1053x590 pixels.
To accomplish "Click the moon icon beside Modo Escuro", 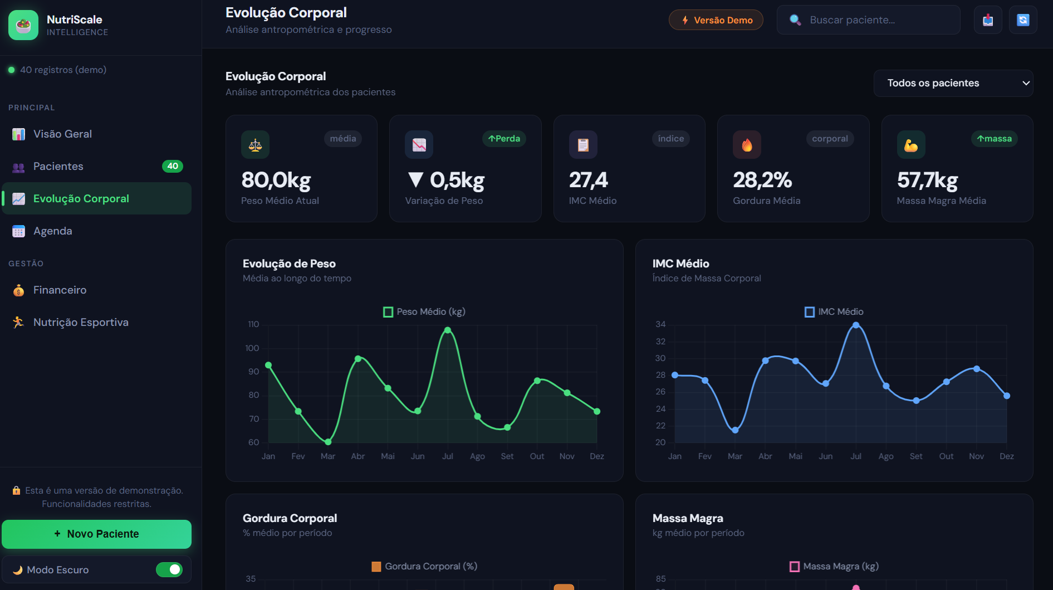I will [x=18, y=570].
